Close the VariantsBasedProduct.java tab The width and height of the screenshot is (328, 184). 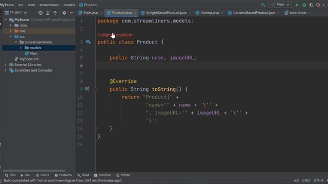[x=278, y=13]
